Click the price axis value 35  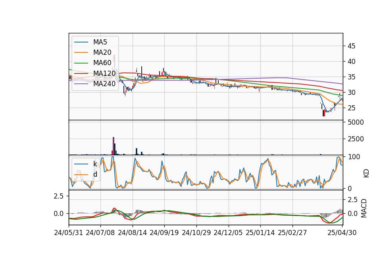pos(351,77)
